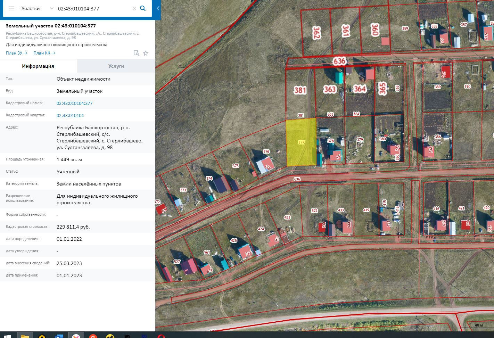Click parcel label 386 on the map
Screen dimensions: 494x338
pyautogui.click(x=438, y=137)
